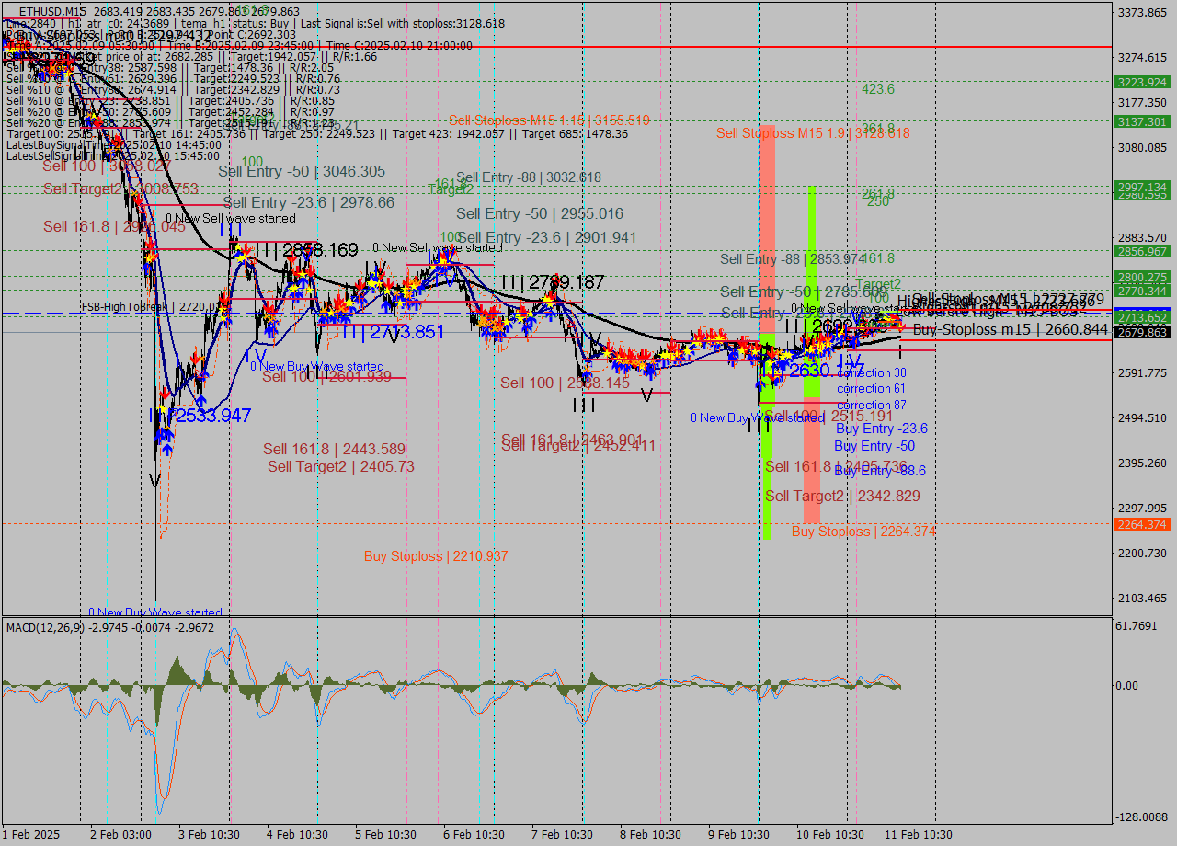The height and width of the screenshot is (846, 1177).
Task: Click the orange 2264.374 price label
Action: coord(1141,524)
